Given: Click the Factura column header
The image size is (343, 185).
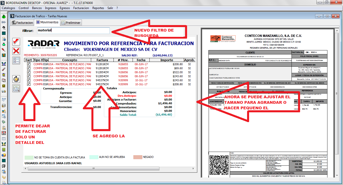Looking at the screenshot, I should pos(102,60).
